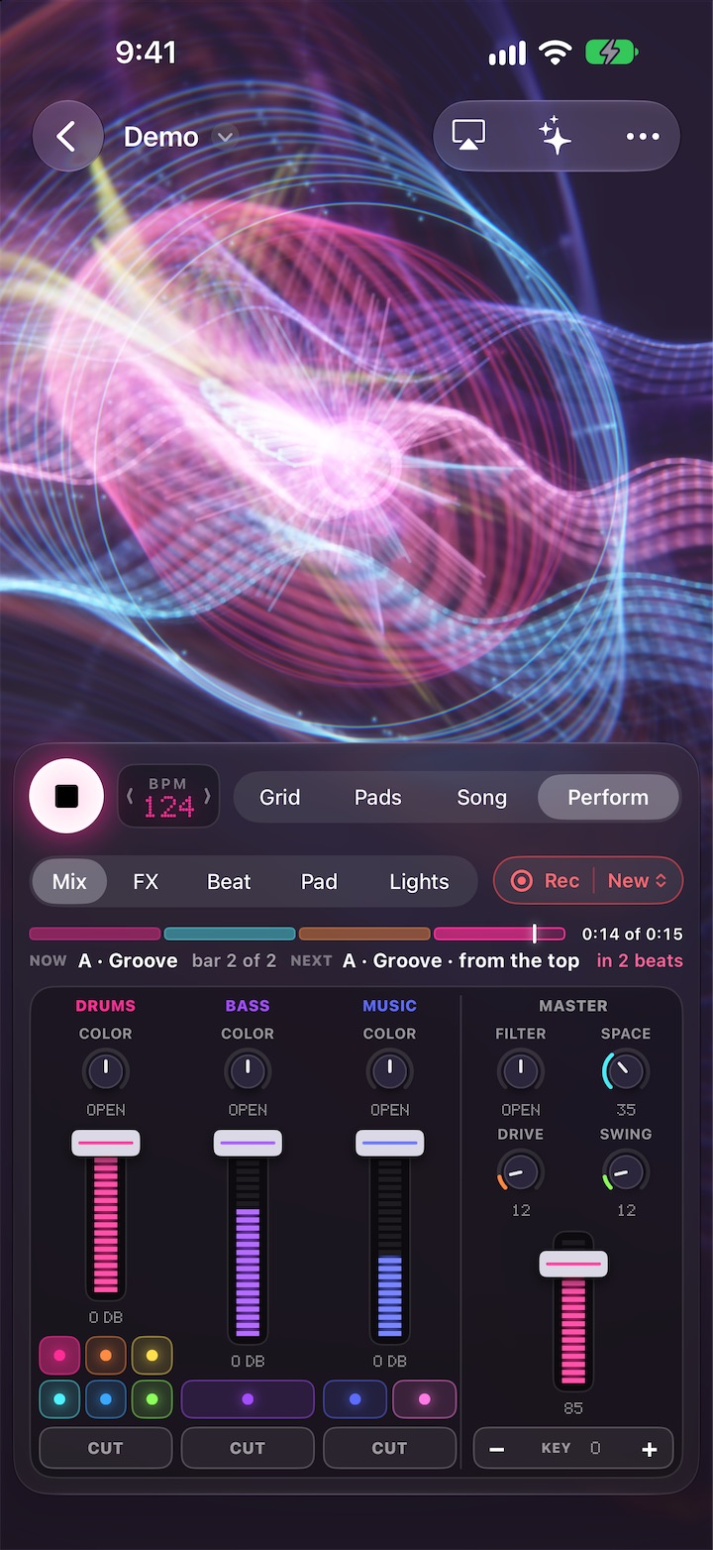Toggle the pink drum pad
The height and width of the screenshot is (1550, 713).
59,1355
